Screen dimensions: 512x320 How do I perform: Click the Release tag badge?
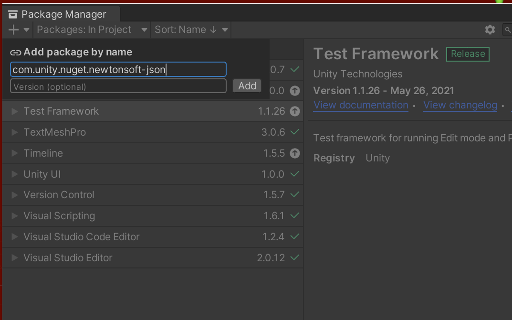(468, 54)
